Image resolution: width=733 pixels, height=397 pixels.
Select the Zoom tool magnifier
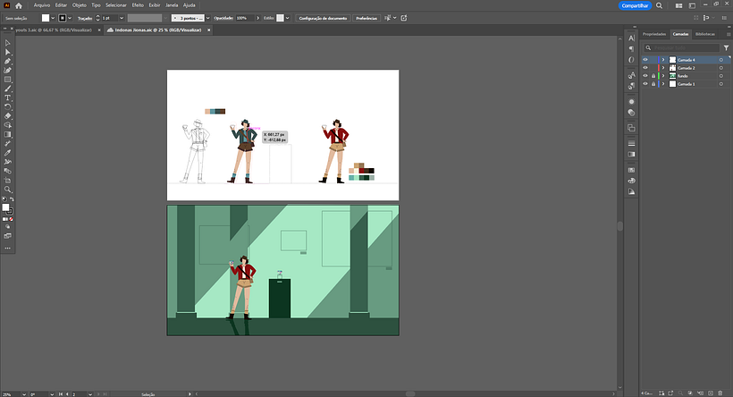point(8,189)
